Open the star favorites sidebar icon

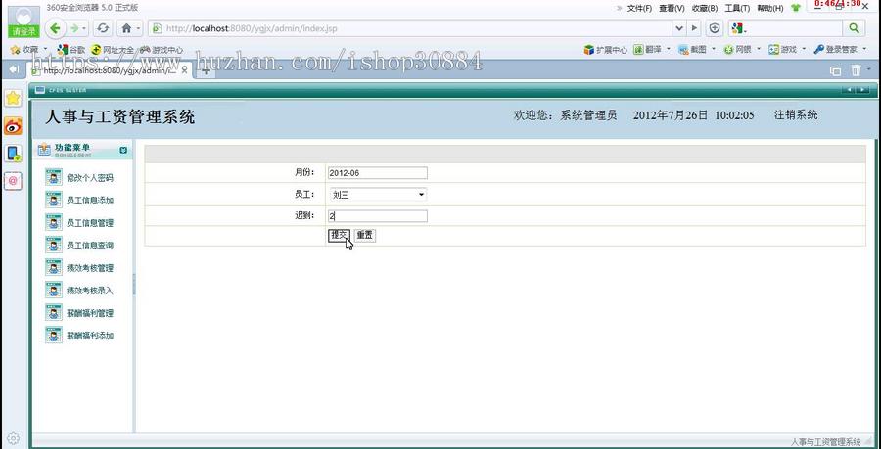click(x=13, y=98)
